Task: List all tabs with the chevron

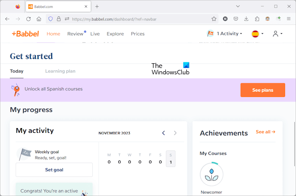Action: 238,6
